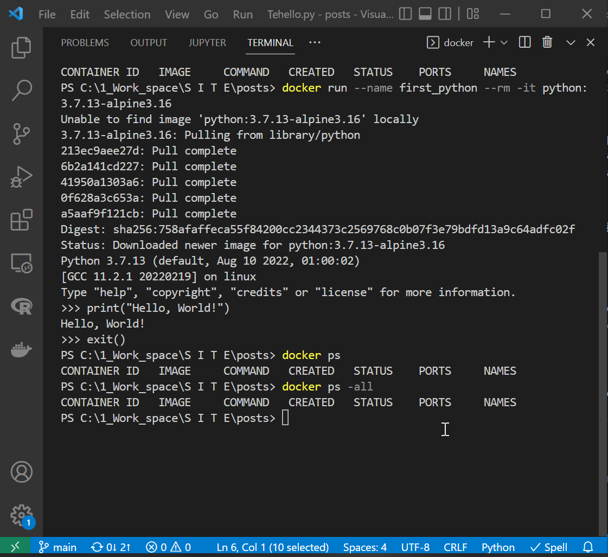Screen dimensions: 608x557
Task: Change CRLF end of line sequence
Action: point(455,547)
